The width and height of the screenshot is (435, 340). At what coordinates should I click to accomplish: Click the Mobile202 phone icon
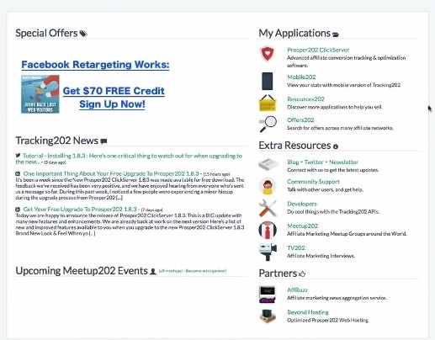[x=268, y=81]
